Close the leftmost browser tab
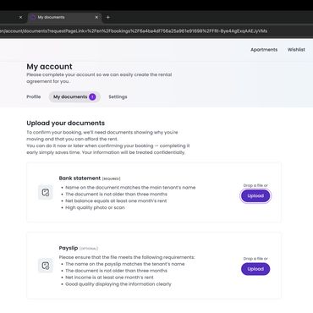 (x=20, y=17)
